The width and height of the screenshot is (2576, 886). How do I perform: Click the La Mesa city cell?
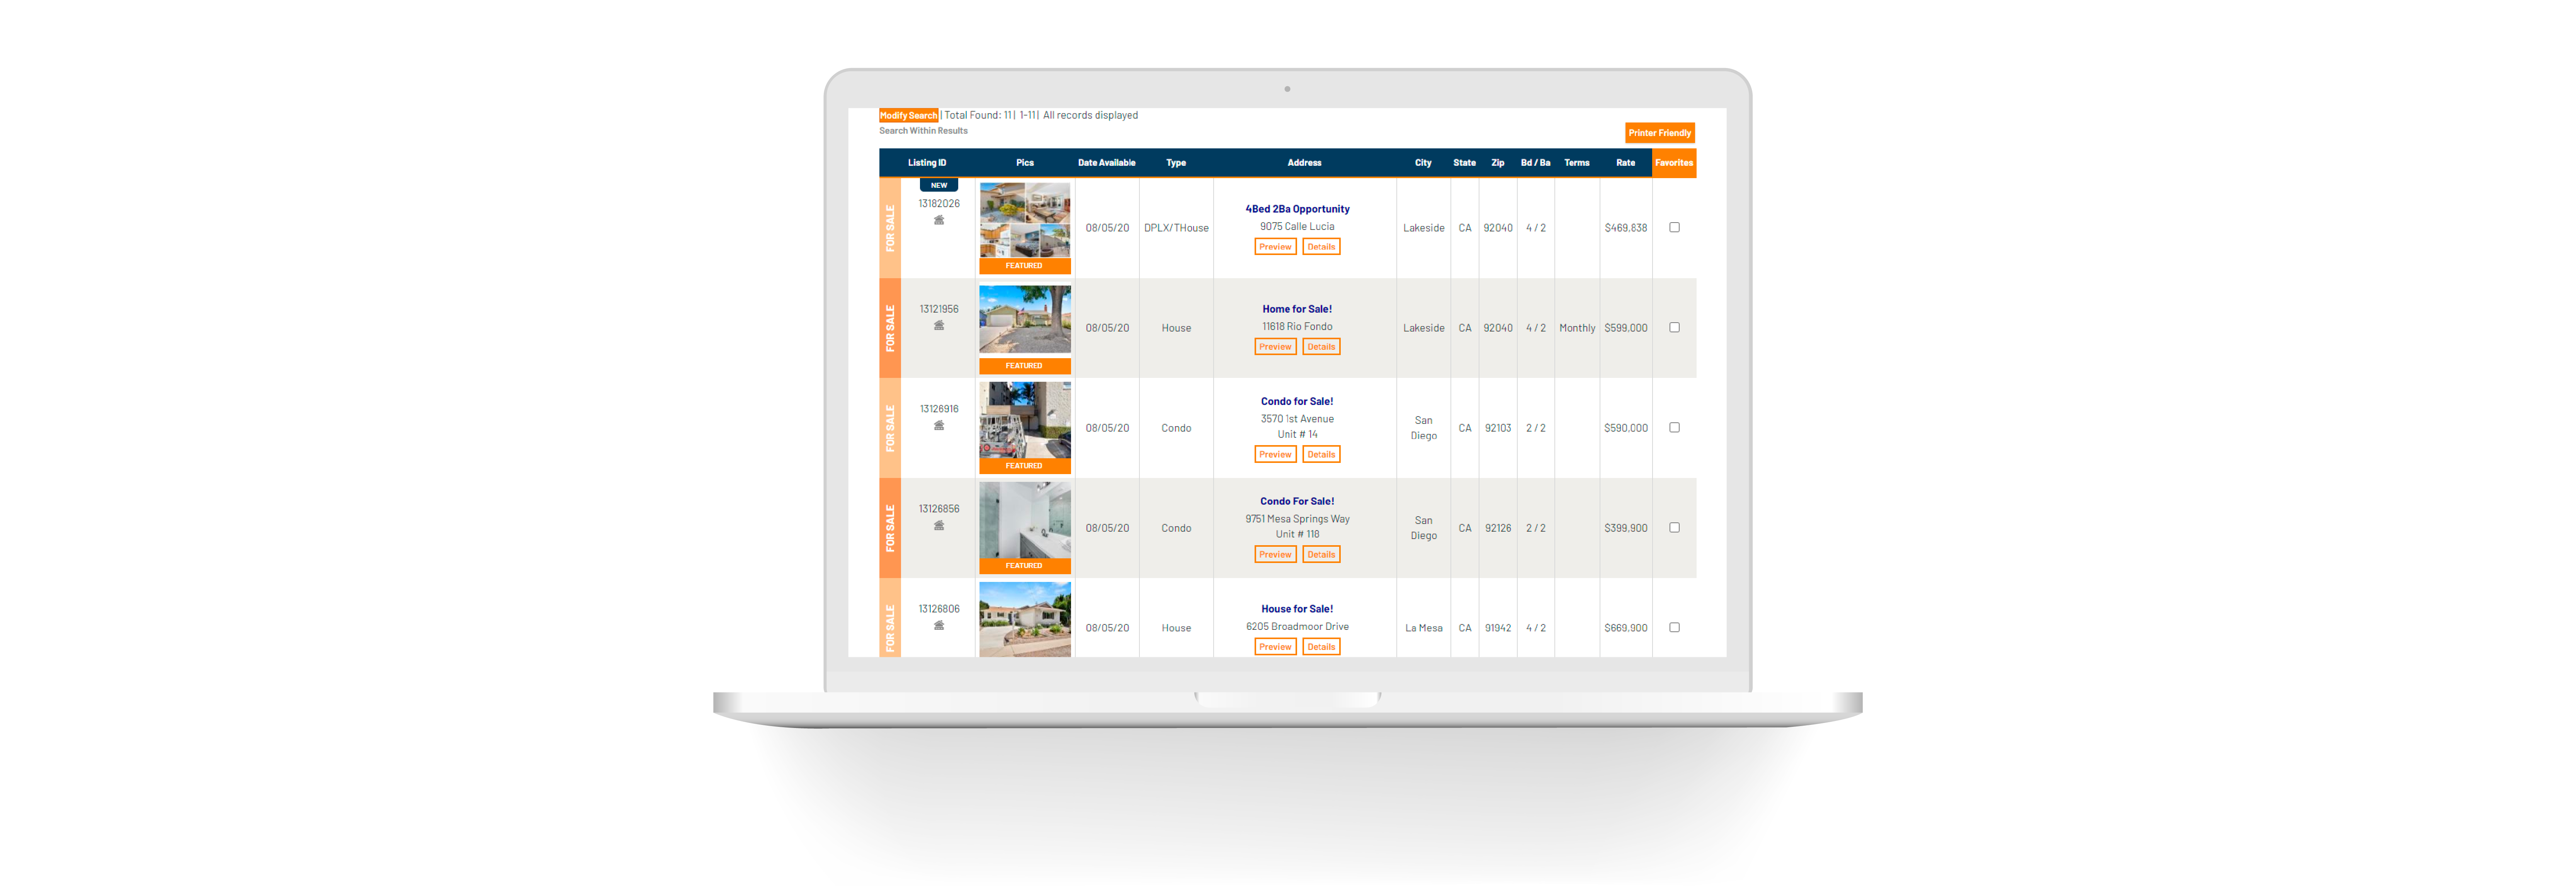click(1423, 628)
